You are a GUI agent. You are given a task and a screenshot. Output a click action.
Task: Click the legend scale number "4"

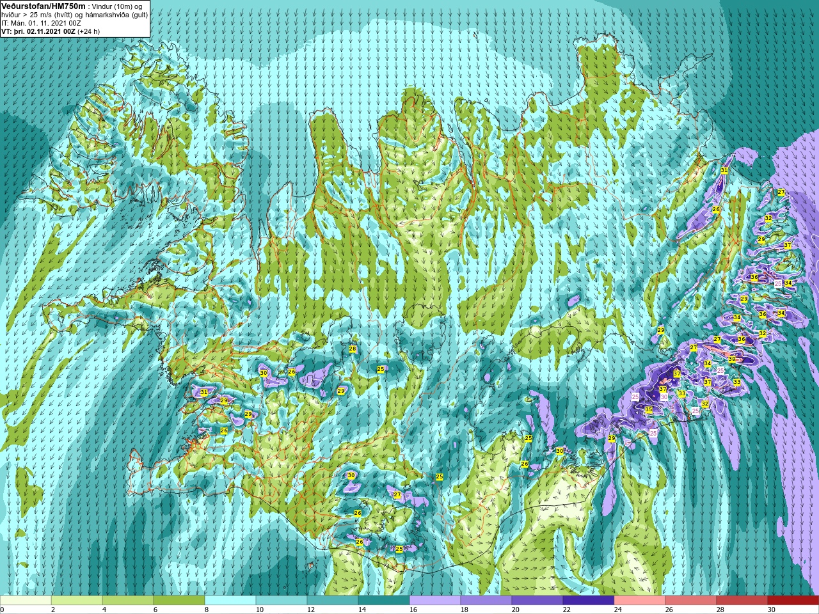(x=104, y=610)
